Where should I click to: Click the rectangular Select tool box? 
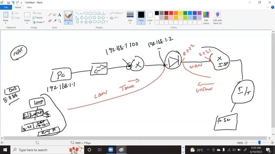[27, 15]
